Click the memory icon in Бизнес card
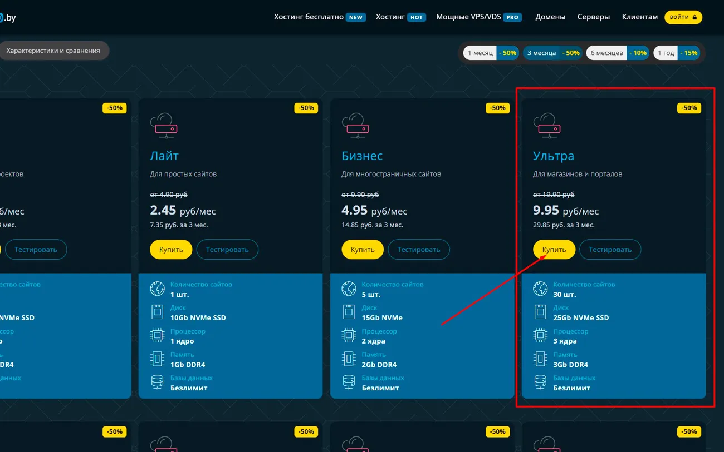This screenshot has width=724, height=452. [x=349, y=359]
